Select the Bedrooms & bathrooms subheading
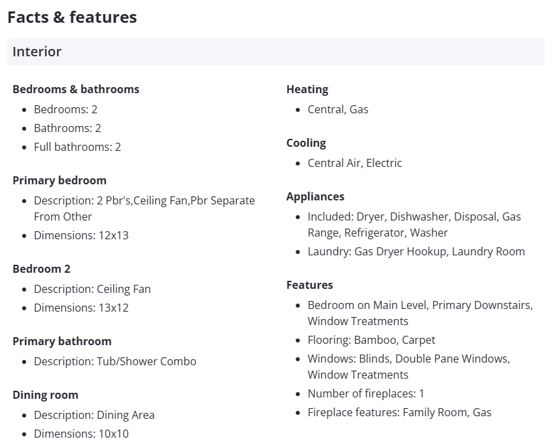This screenshot has width=560, height=441. (76, 89)
